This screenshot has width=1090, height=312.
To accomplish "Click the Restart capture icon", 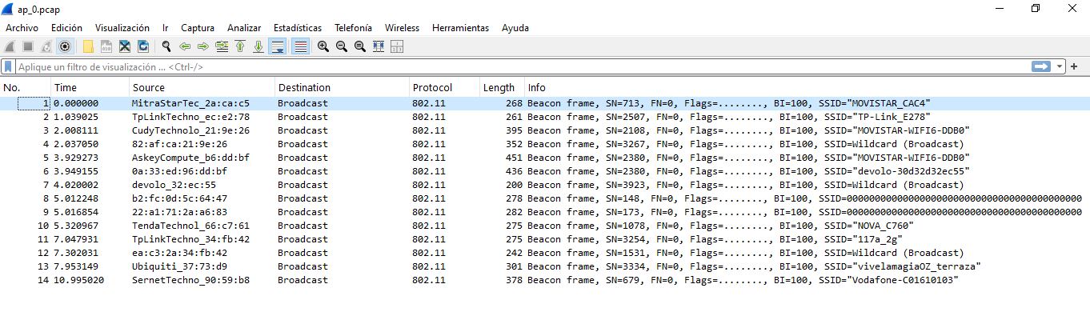I will tap(46, 46).
